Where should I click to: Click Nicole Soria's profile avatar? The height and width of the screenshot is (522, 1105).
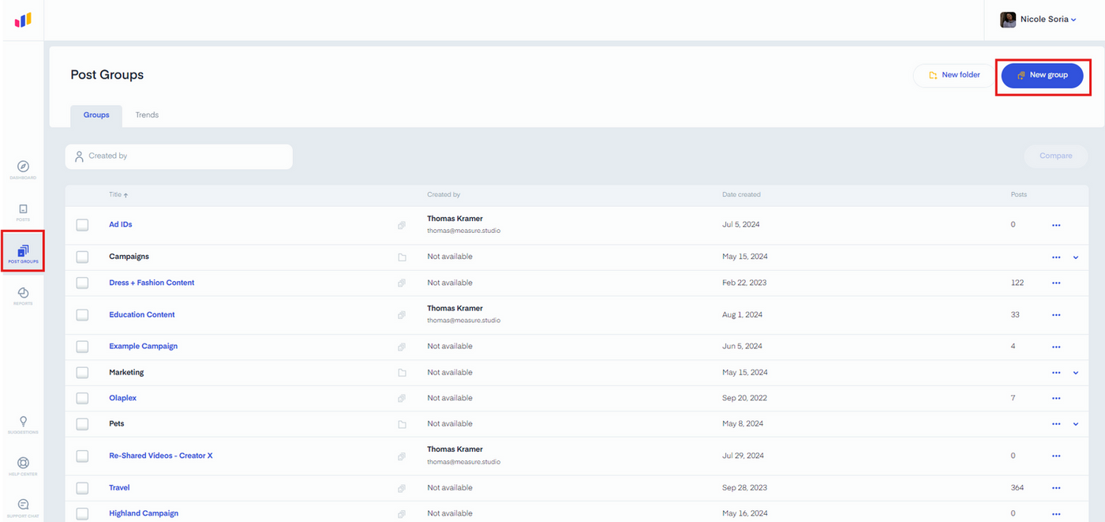tap(1008, 20)
